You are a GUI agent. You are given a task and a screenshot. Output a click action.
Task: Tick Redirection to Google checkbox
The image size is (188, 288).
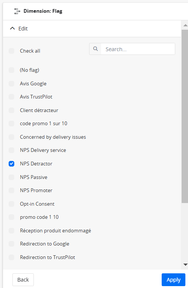11,244
